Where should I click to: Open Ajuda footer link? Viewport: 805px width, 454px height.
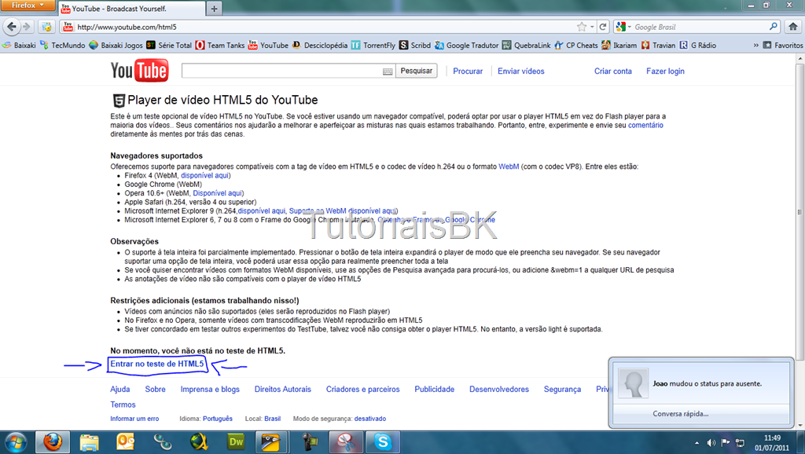click(120, 390)
